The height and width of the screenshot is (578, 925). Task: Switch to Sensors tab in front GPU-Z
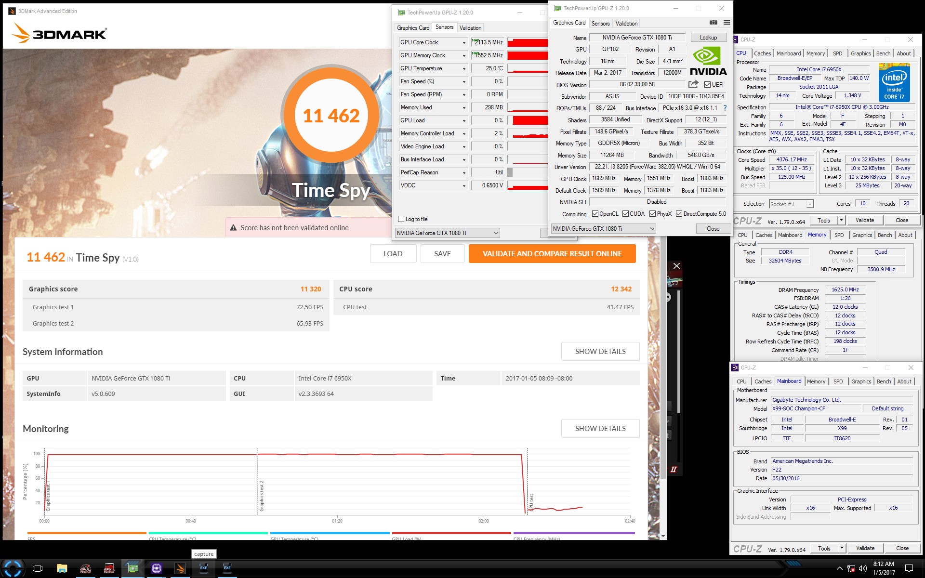tap(600, 23)
